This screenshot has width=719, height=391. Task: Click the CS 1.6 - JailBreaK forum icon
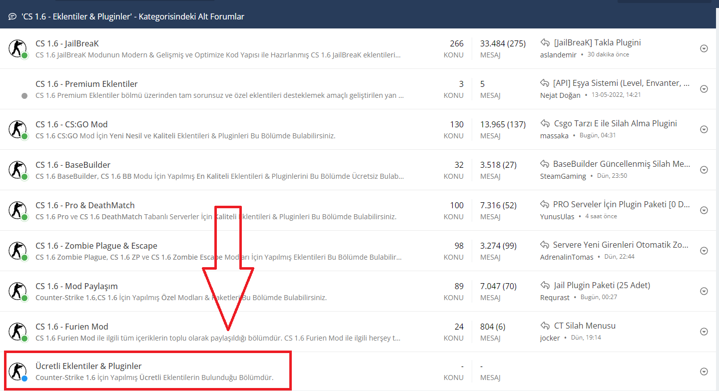(17, 48)
